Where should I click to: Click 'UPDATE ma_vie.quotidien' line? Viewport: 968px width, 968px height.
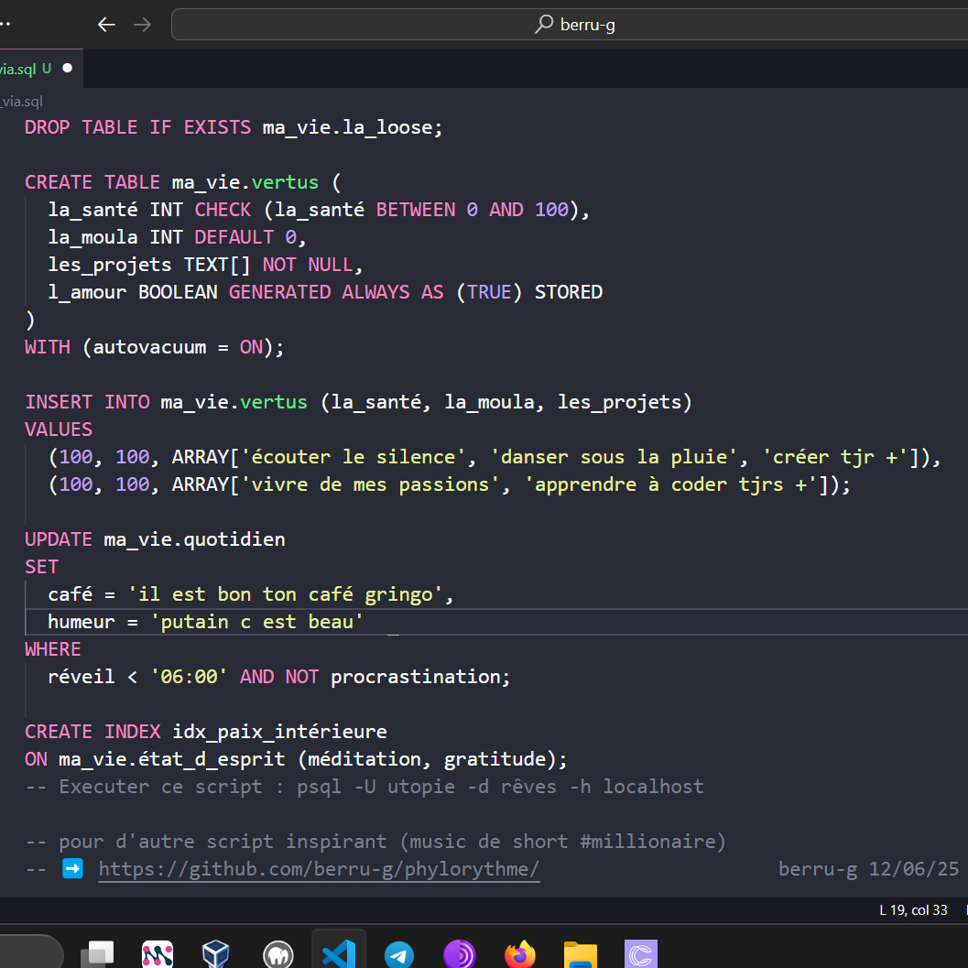point(155,539)
